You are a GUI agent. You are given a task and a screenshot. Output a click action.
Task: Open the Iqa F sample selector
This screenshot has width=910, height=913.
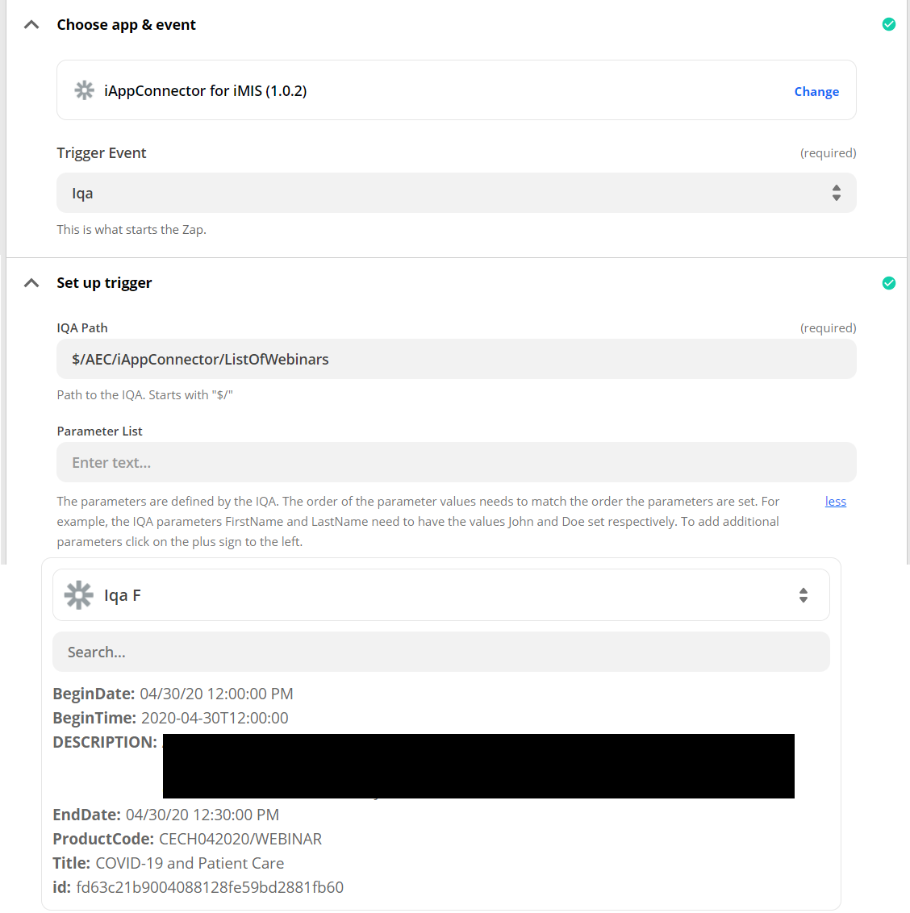[x=440, y=595]
